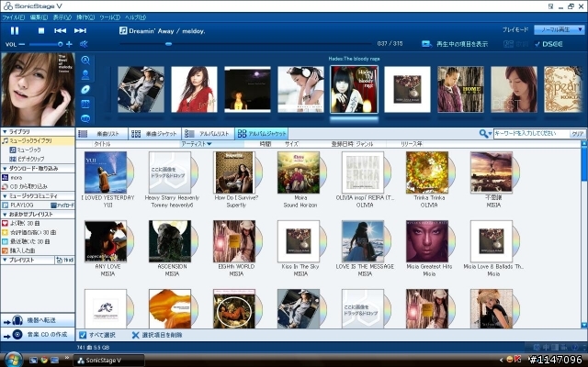588x367 pixels.
Task: Open the mora store item
Action: point(12,177)
